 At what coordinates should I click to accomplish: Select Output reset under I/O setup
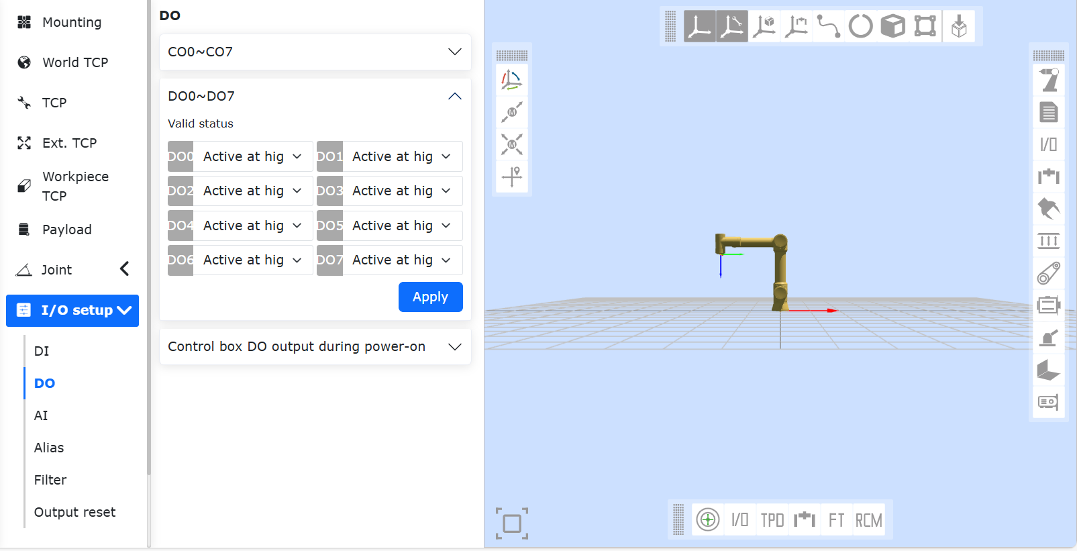pos(74,512)
